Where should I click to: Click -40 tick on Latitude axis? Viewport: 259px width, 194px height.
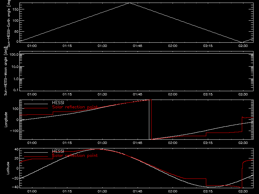click(15, 187)
